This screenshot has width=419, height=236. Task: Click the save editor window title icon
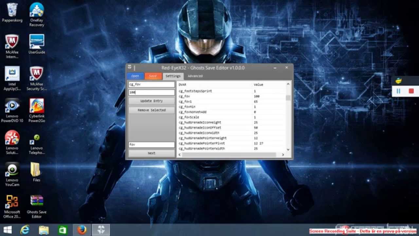point(130,68)
